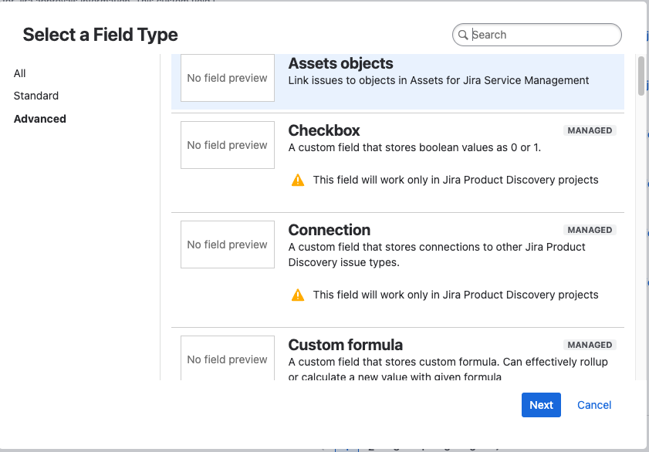Image resolution: width=649 pixels, height=452 pixels.
Task: Click the field list scrollbar thumb
Action: click(641, 76)
